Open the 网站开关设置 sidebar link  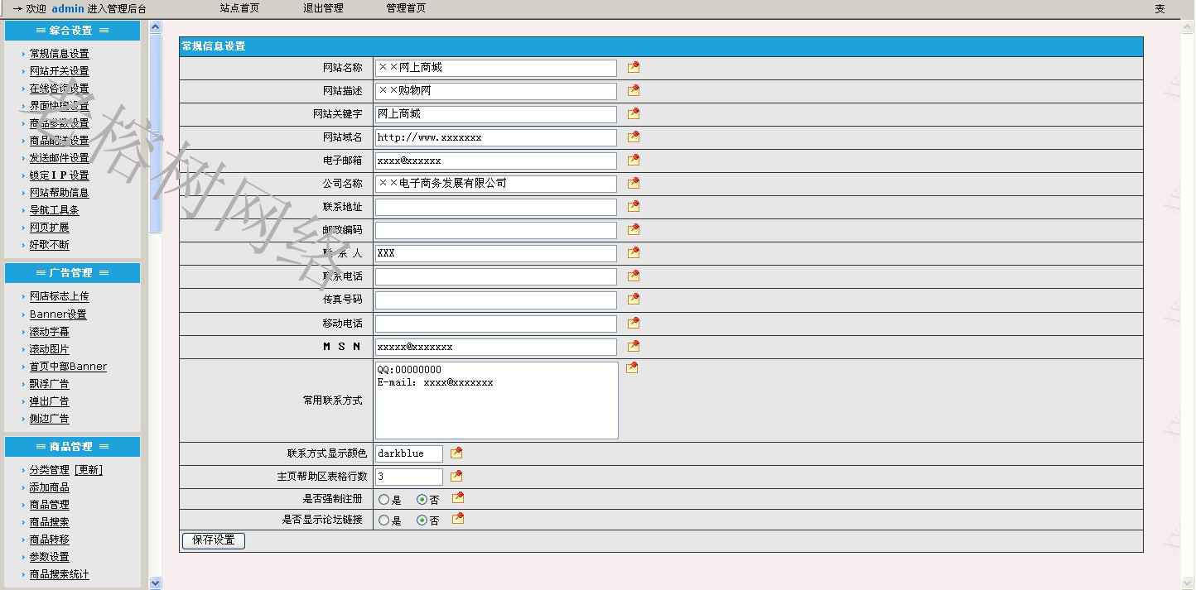[59, 71]
